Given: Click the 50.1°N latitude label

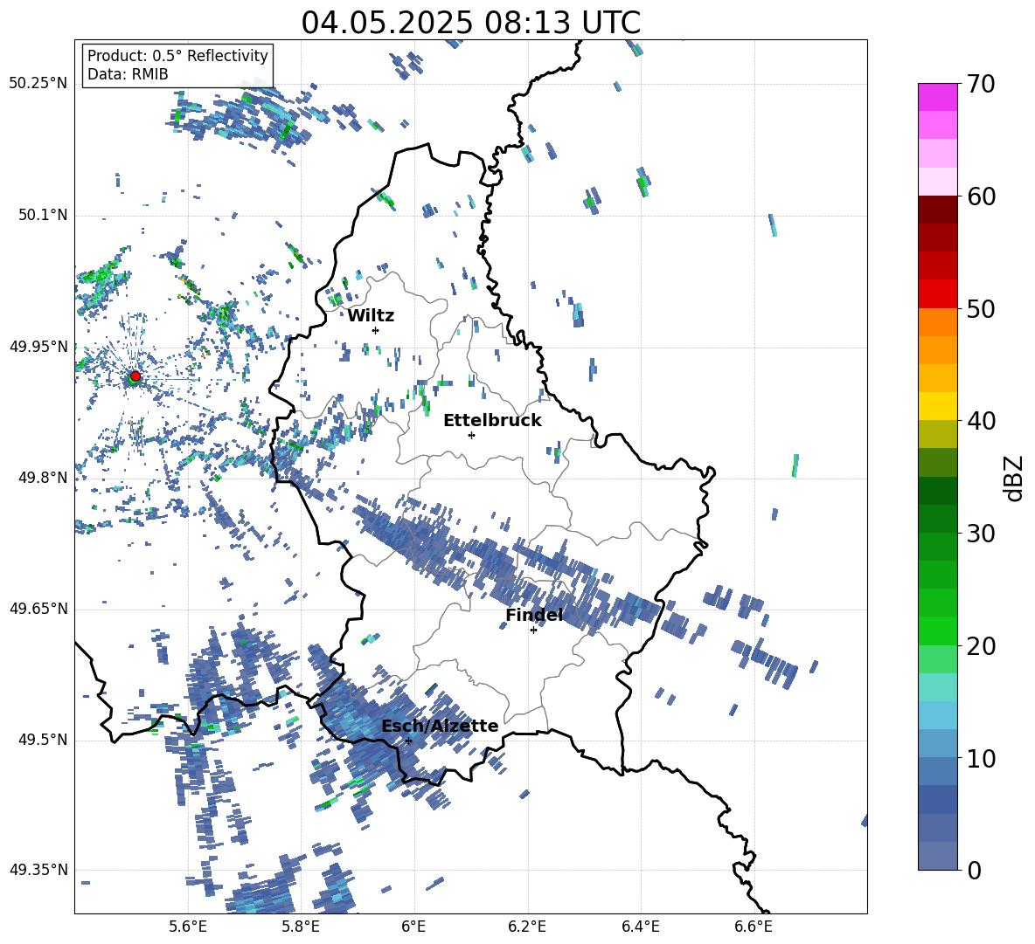Looking at the screenshot, I should point(42,215).
